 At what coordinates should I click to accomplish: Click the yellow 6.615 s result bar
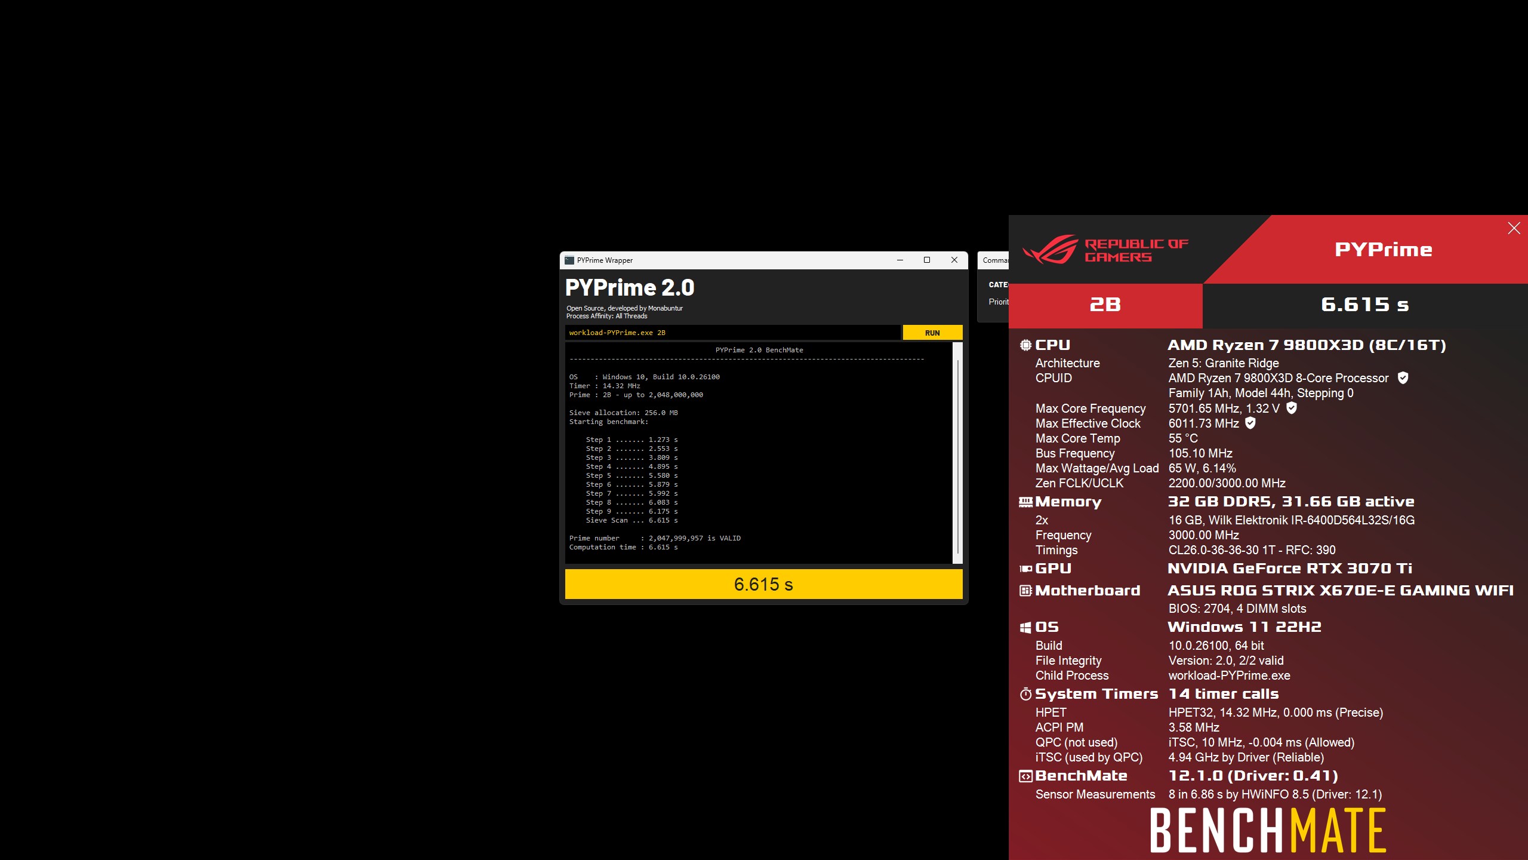[x=763, y=584]
